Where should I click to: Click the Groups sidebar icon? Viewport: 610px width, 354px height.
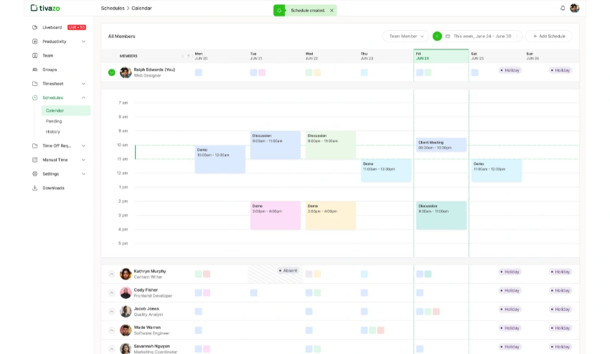34,70
